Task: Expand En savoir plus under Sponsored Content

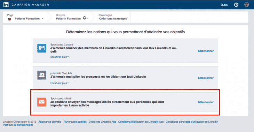Action: (x=59, y=57)
